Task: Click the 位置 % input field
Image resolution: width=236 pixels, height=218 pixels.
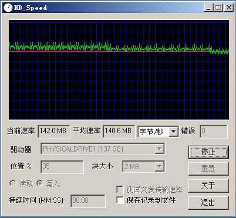Action: pyautogui.click(x=62, y=167)
